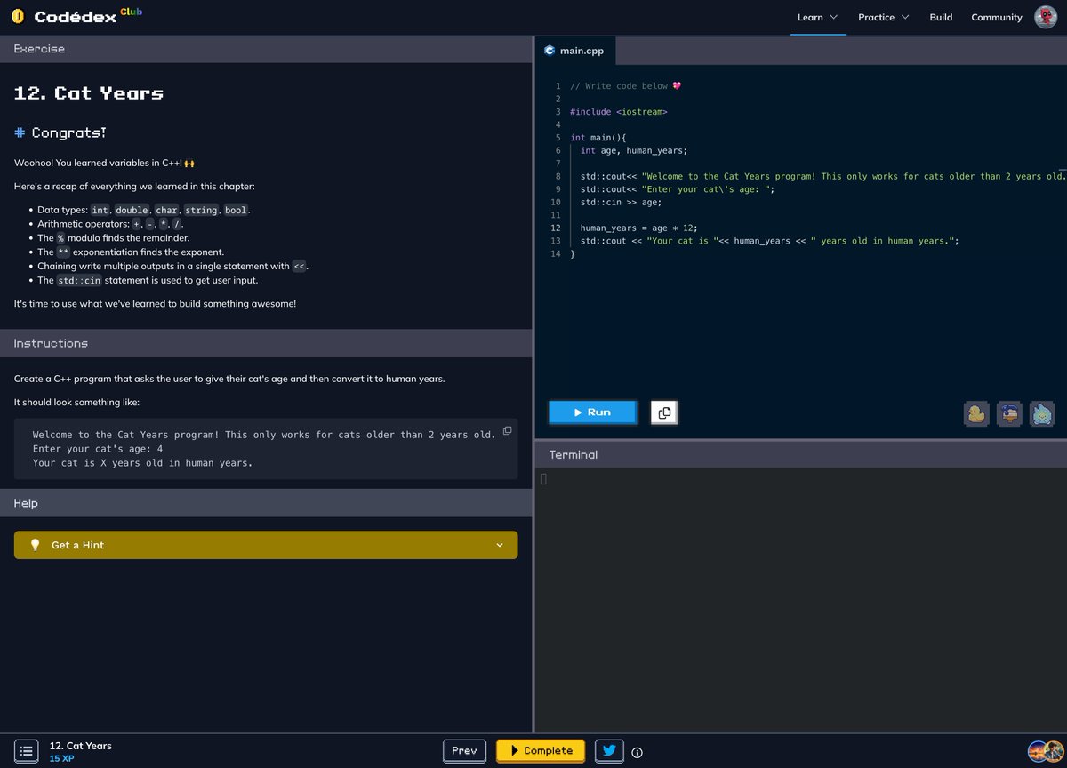
Task: Click the "int main(){" code line
Action: pyautogui.click(x=598, y=138)
